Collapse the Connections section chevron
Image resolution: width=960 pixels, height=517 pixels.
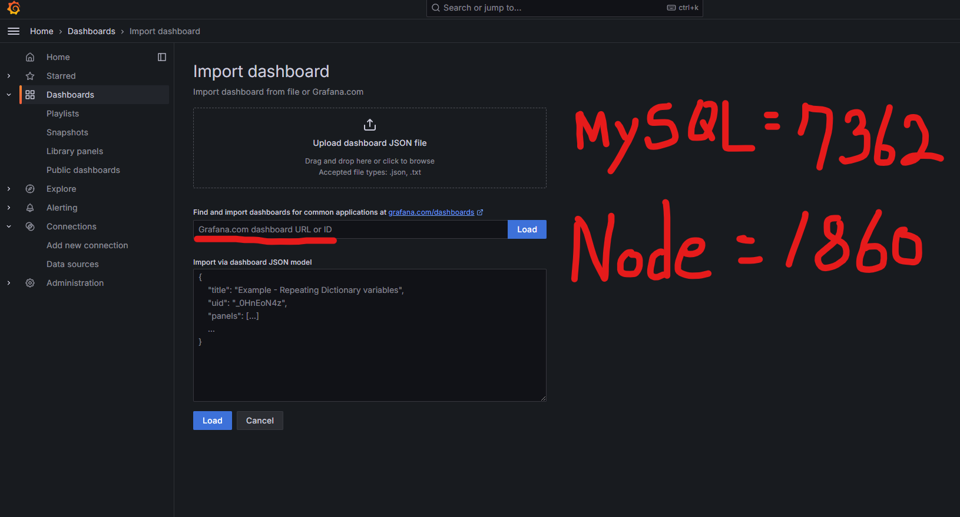9,226
